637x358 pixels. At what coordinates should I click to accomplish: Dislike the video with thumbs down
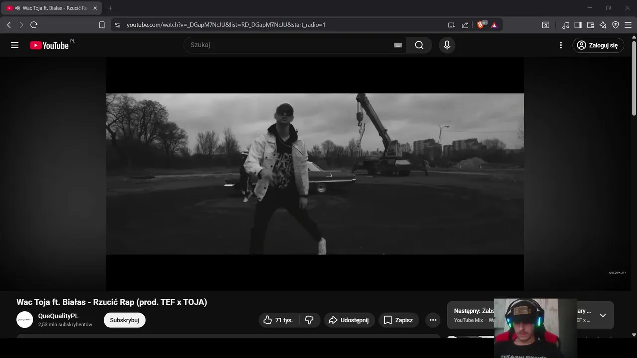point(309,320)
